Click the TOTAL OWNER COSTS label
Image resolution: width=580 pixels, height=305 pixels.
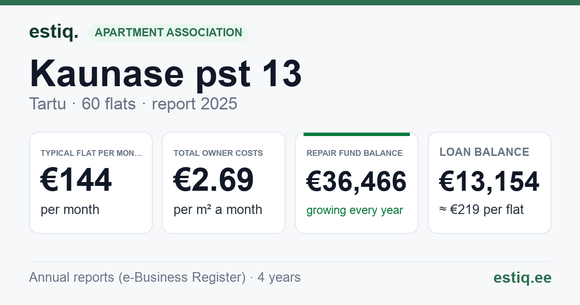218,153
